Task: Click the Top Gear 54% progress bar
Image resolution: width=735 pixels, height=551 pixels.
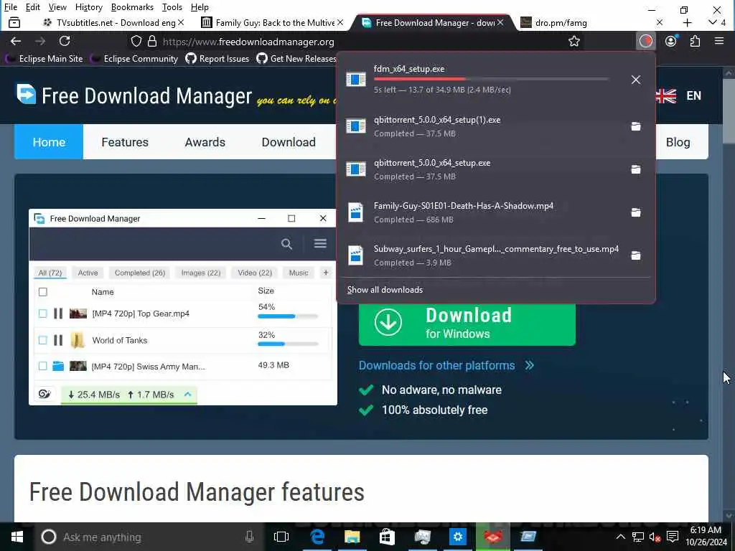Action: (x=288, y=316)
